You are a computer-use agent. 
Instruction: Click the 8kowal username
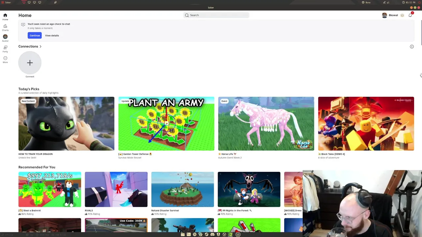point(393,15)
